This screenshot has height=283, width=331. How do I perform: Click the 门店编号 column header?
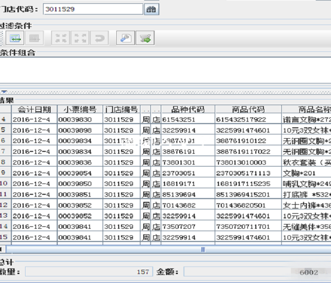(122, 109)
